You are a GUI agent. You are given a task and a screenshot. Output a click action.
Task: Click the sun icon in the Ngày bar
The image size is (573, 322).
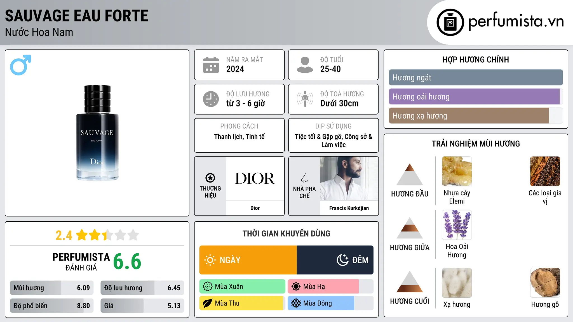point(210,260)
